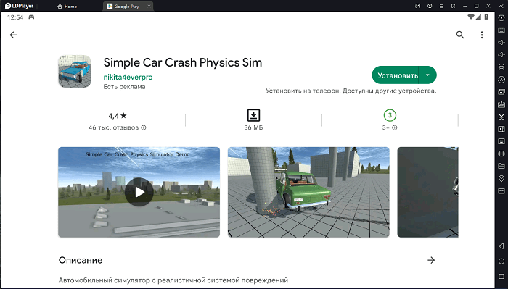Switch to the Home tab

[x=67, y=6]
